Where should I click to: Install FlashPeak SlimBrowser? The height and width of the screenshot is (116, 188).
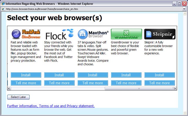click(x=26, y=75)
